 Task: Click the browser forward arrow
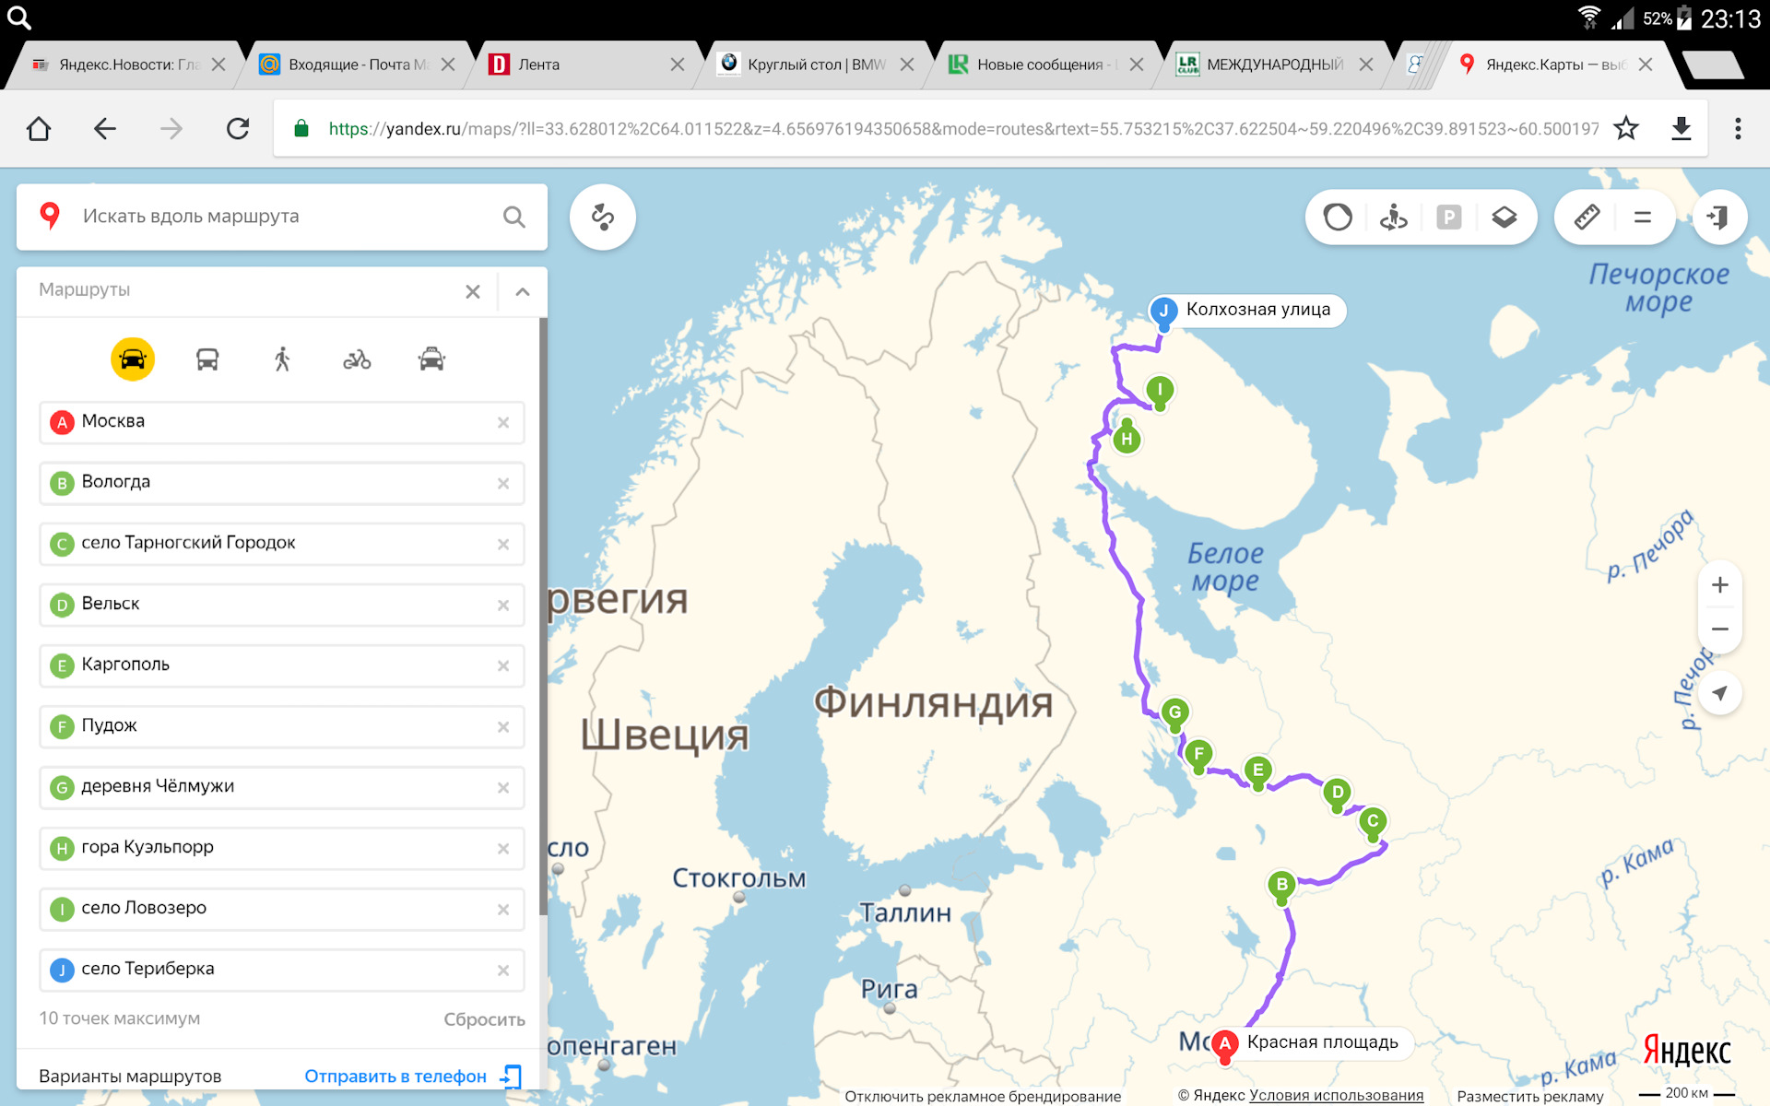coord(171,129)
